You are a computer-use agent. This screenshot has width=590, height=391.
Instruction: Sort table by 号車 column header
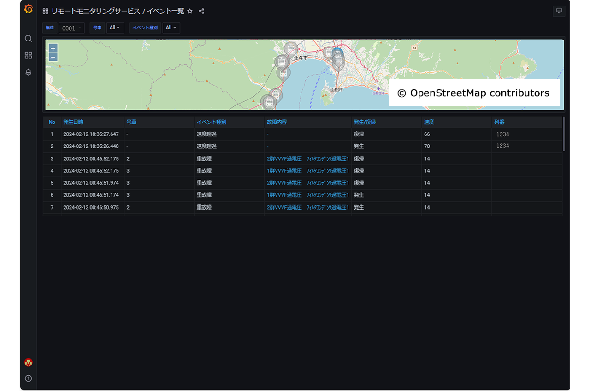pos(131,122)
